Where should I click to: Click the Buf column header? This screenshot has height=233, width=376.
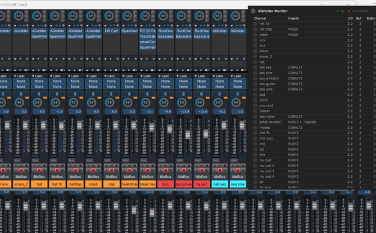[359, 18]
